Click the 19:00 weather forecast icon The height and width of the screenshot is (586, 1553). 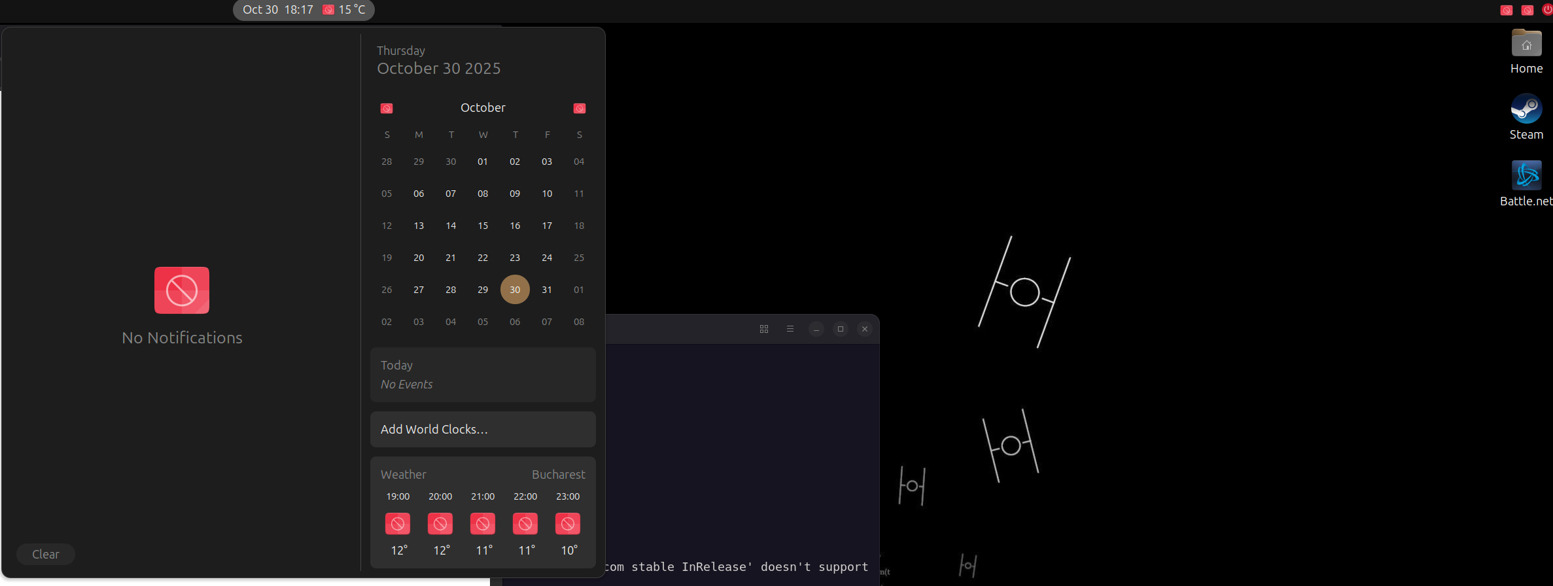tap(398, 524)
